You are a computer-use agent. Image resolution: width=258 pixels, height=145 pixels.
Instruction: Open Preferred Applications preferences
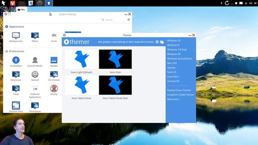(x=35, y=92)
